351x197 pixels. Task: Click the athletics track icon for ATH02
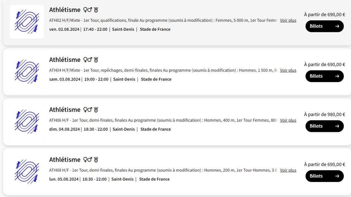click(27, 22)
